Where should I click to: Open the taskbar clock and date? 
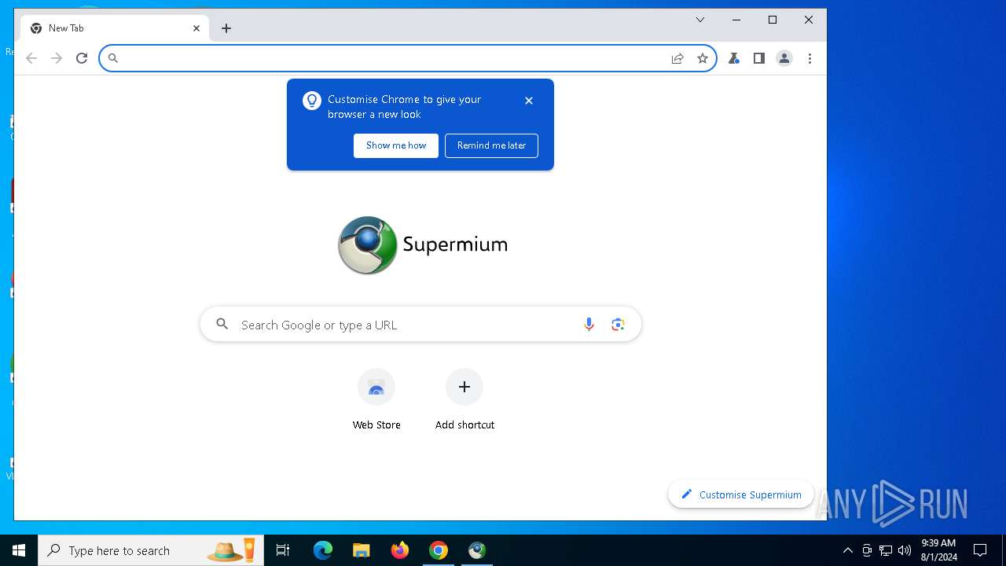(x=938, y=550)
